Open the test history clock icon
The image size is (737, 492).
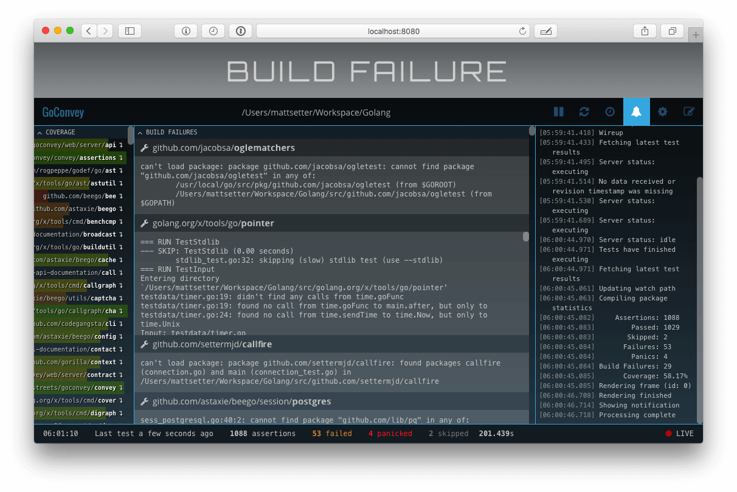coord(610,112)
